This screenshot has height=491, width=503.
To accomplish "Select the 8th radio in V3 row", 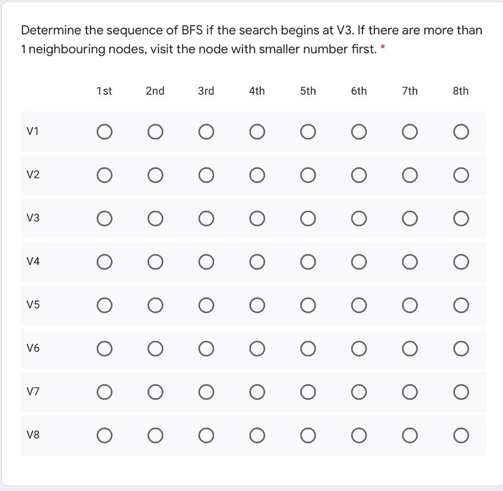I will coord(461,218).
